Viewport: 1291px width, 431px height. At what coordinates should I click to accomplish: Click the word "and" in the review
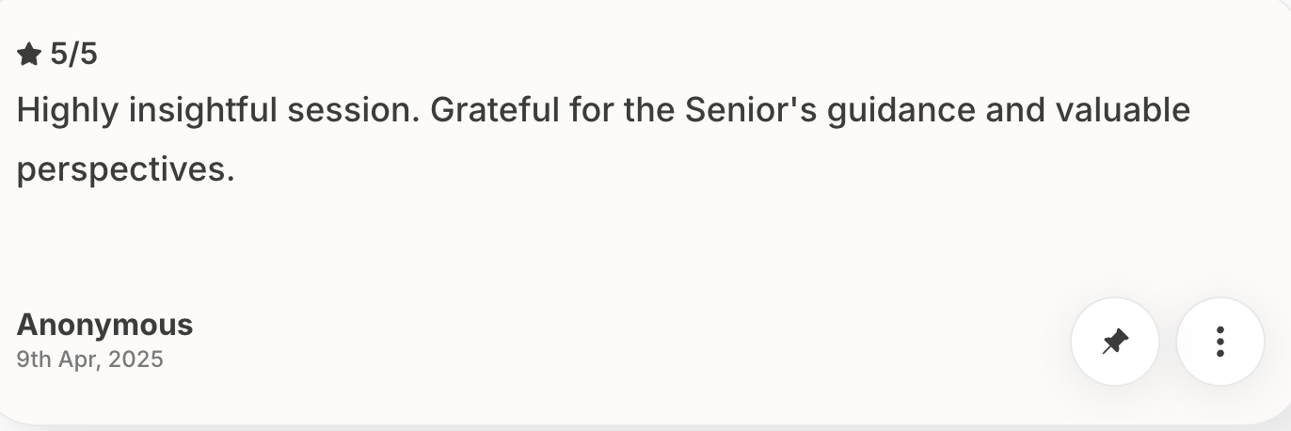coord(1014,111)
